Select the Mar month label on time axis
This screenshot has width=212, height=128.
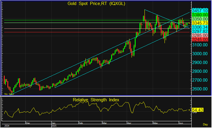pyautogui.click(x=105, y=123)
